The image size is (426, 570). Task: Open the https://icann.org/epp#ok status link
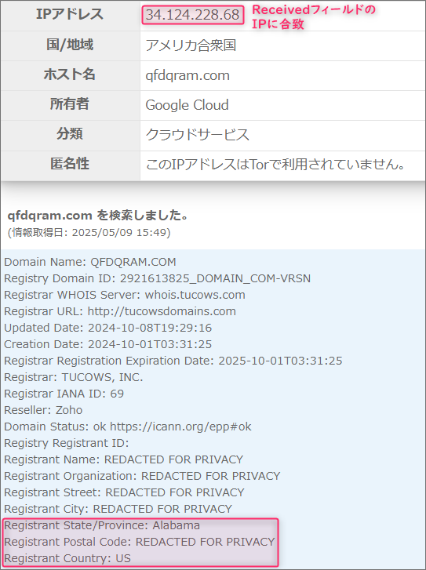coord(180,427)
